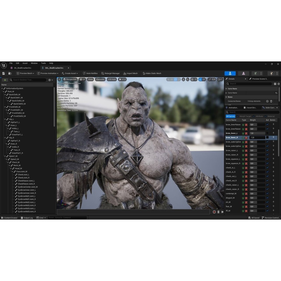This screenshot has width=281, height=281.
Task: Add new bone with green plus button
Action: click(x=5, y=80)
